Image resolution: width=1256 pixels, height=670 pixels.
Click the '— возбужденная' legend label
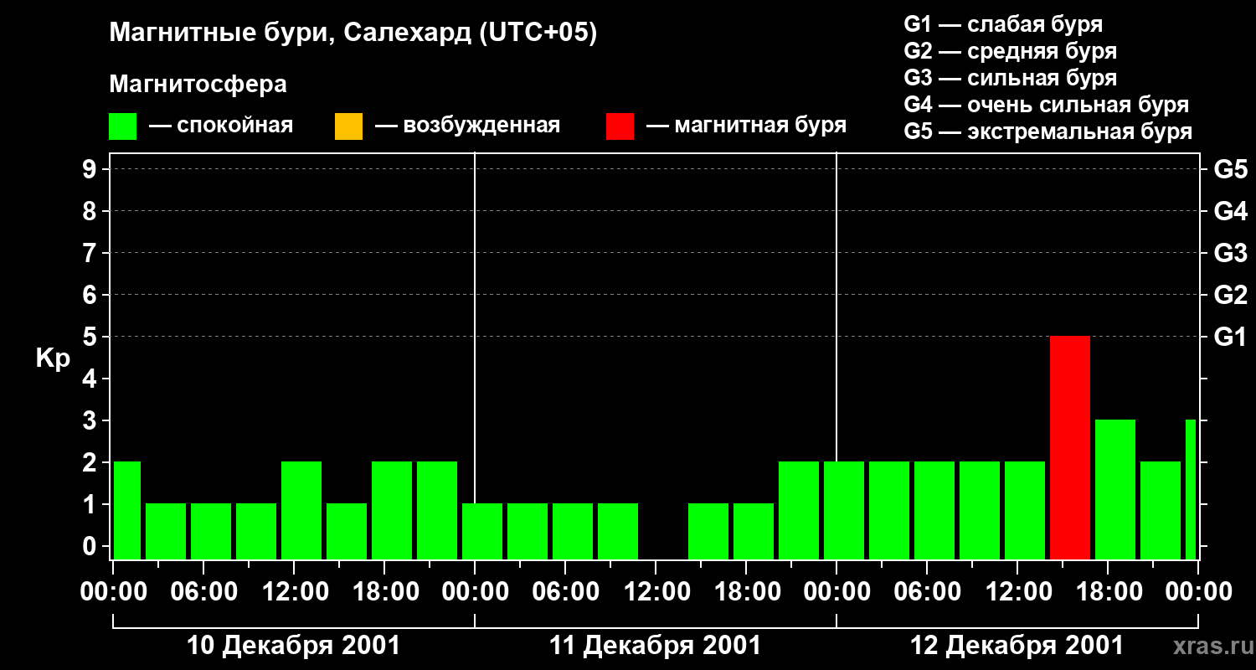(x=467, y=126)
